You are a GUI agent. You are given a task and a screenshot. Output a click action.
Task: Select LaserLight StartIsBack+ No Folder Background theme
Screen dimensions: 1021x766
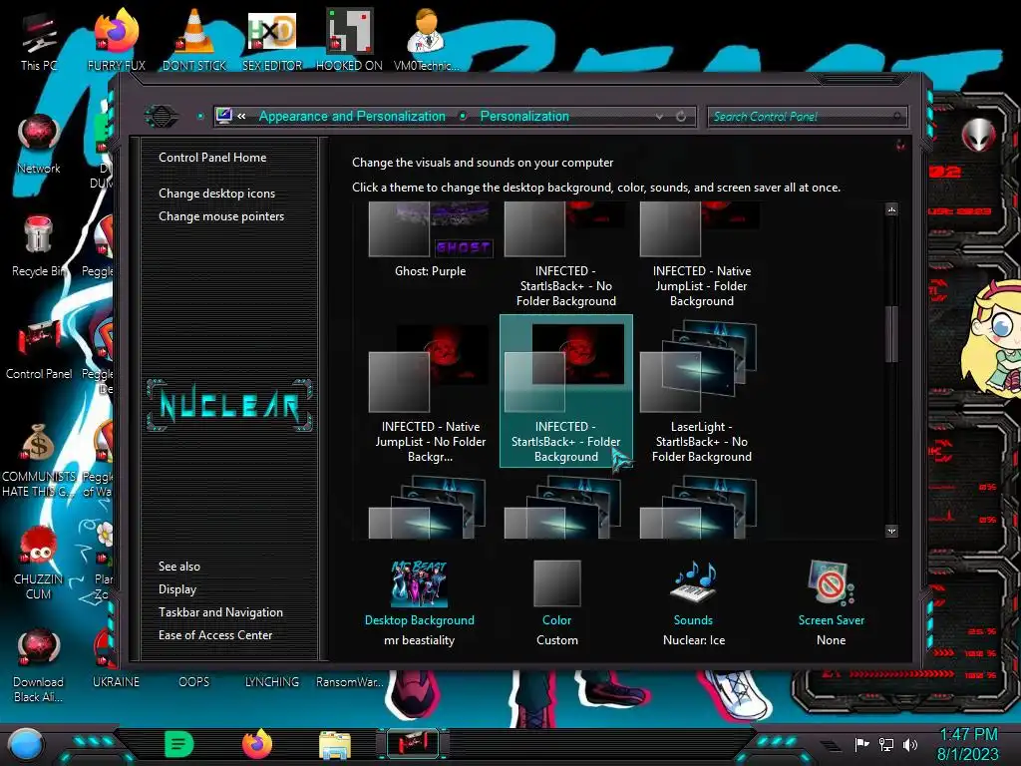[x=701, y=392]
